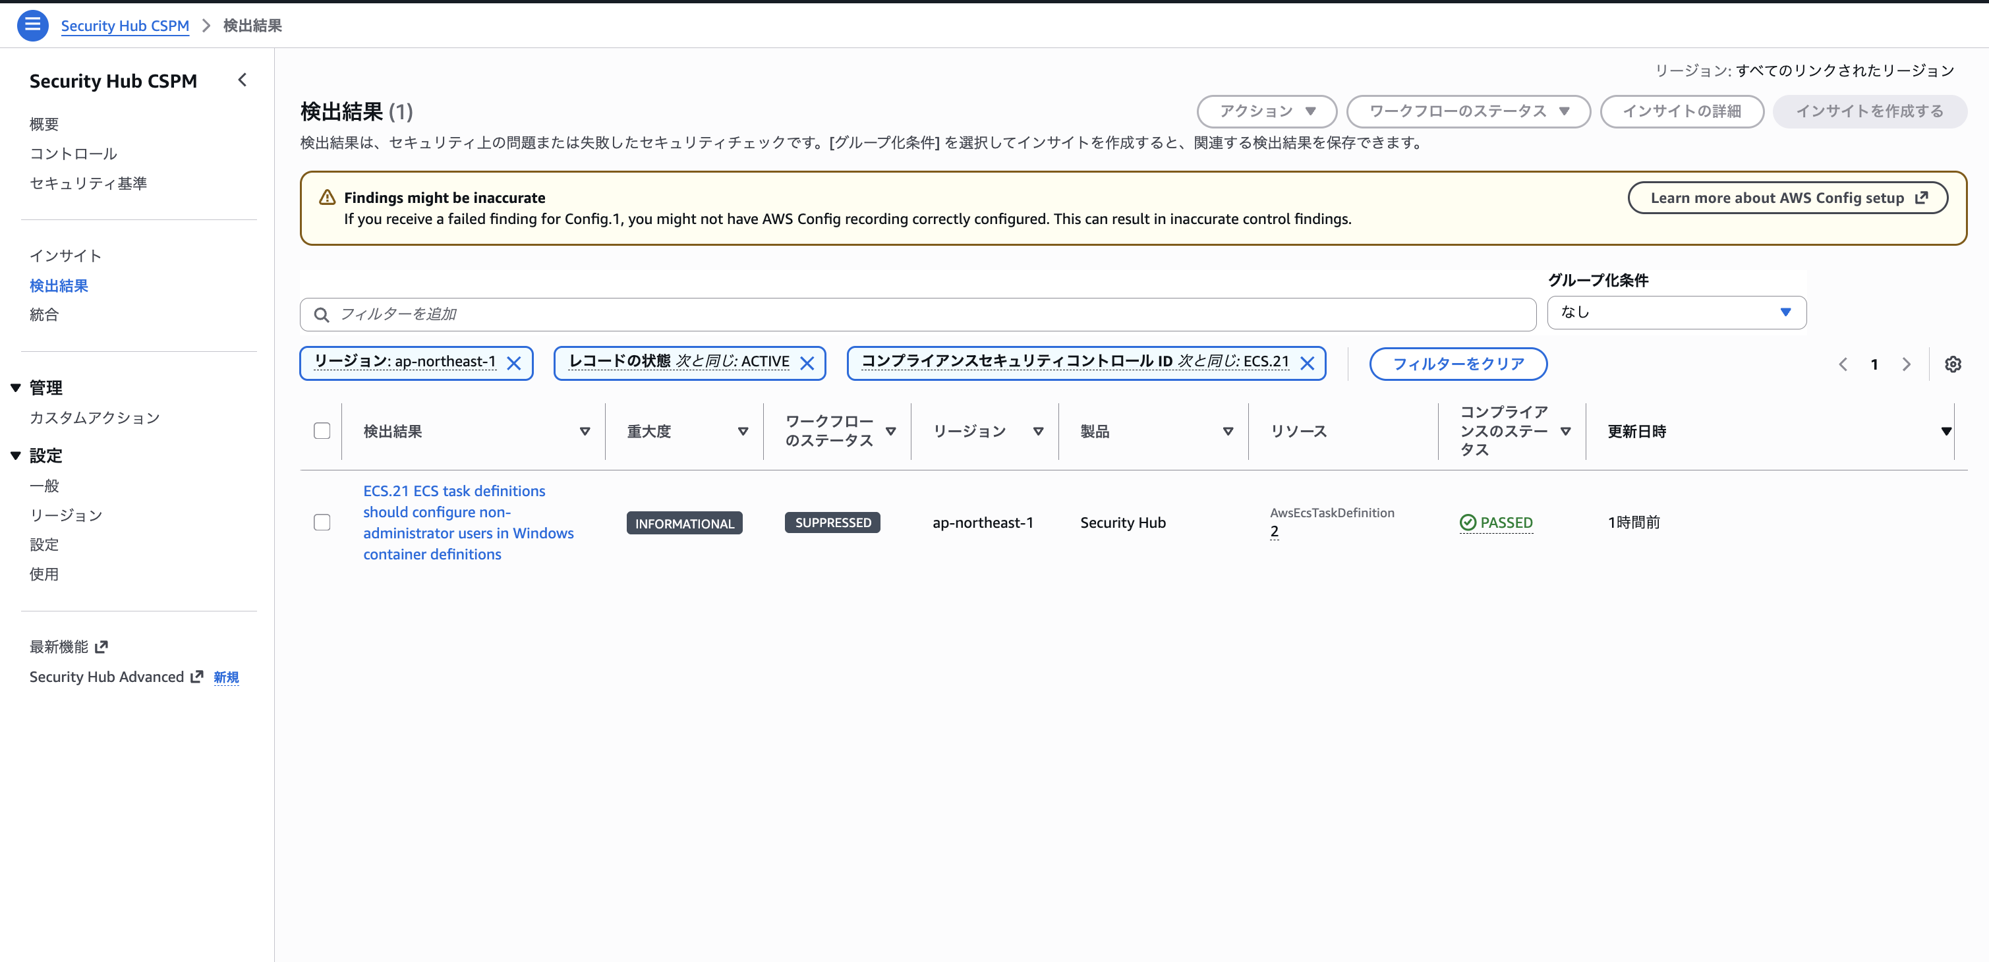Screen dimensions: 1989x962
Task: Collapse the 設定 sidebar section
Action: point(15,455)
